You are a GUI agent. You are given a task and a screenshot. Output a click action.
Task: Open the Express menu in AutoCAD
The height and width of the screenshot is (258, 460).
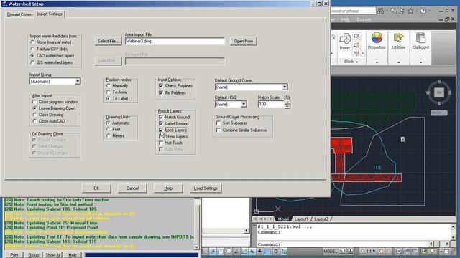[x=363, y=19]
